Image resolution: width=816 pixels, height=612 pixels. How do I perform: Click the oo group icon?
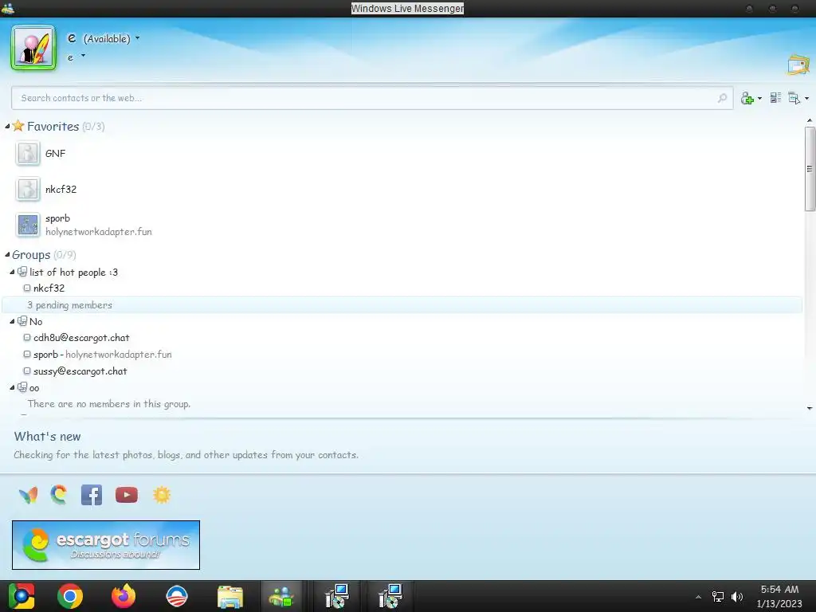tap(22, 387)
